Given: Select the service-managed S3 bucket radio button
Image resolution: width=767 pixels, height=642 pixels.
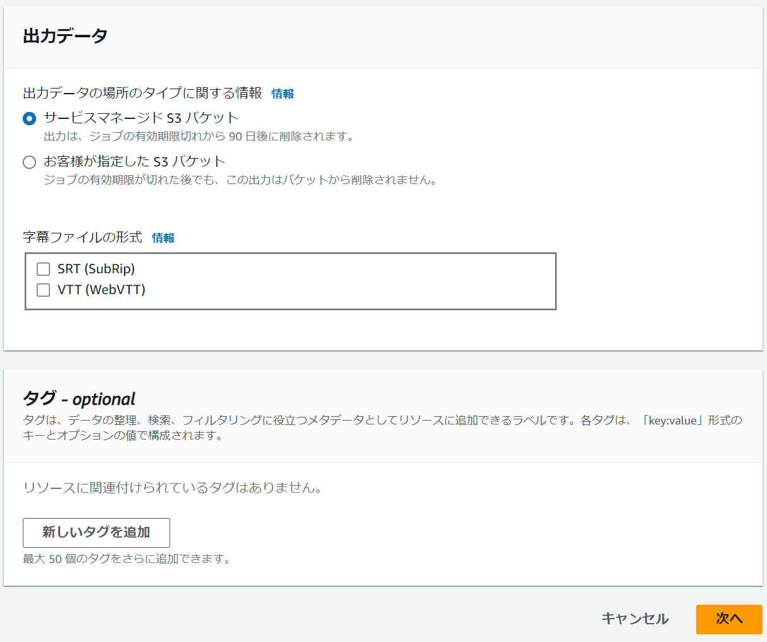Looking at the screenshot, I should coord(29,118).
